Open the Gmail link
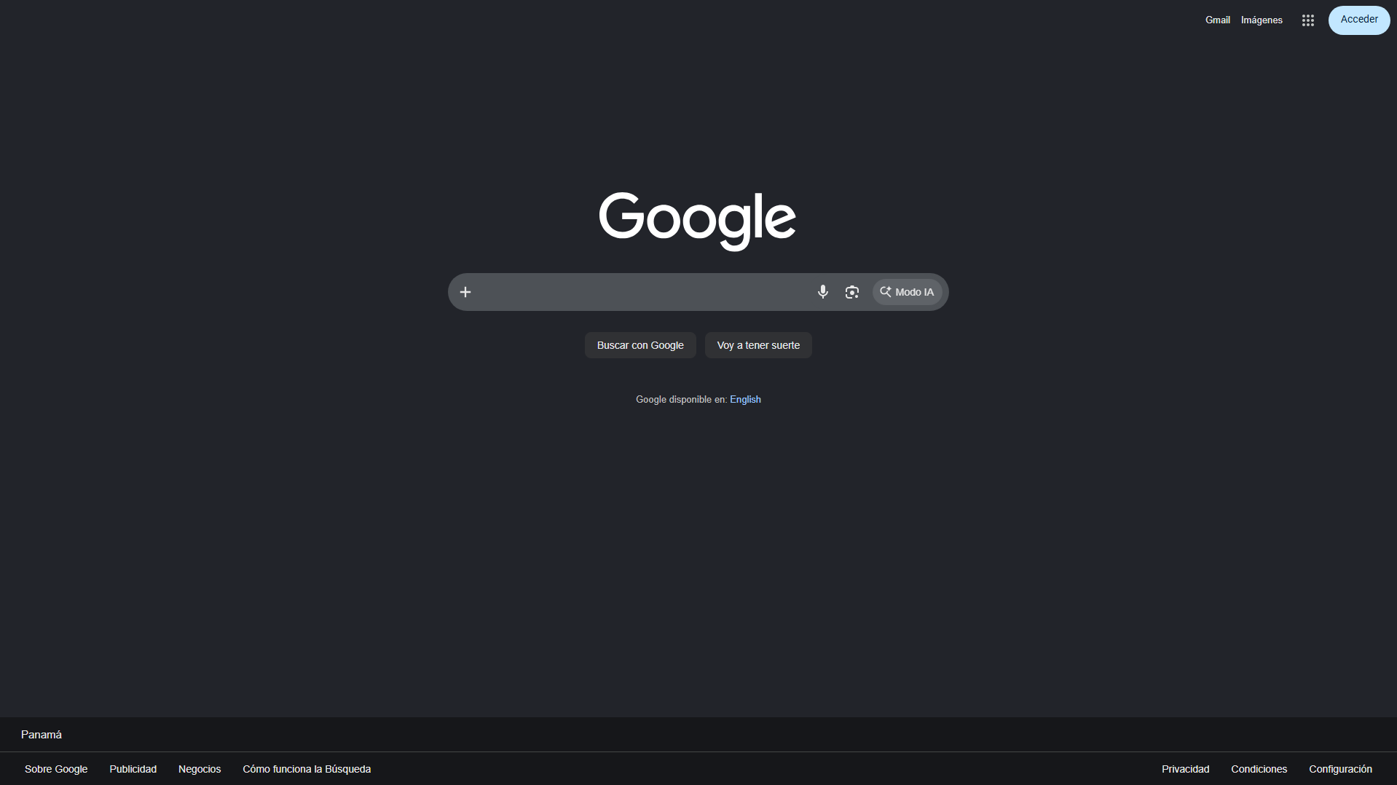The image size is (1397, 785). pyautogui.click(x=1217, y=20)
